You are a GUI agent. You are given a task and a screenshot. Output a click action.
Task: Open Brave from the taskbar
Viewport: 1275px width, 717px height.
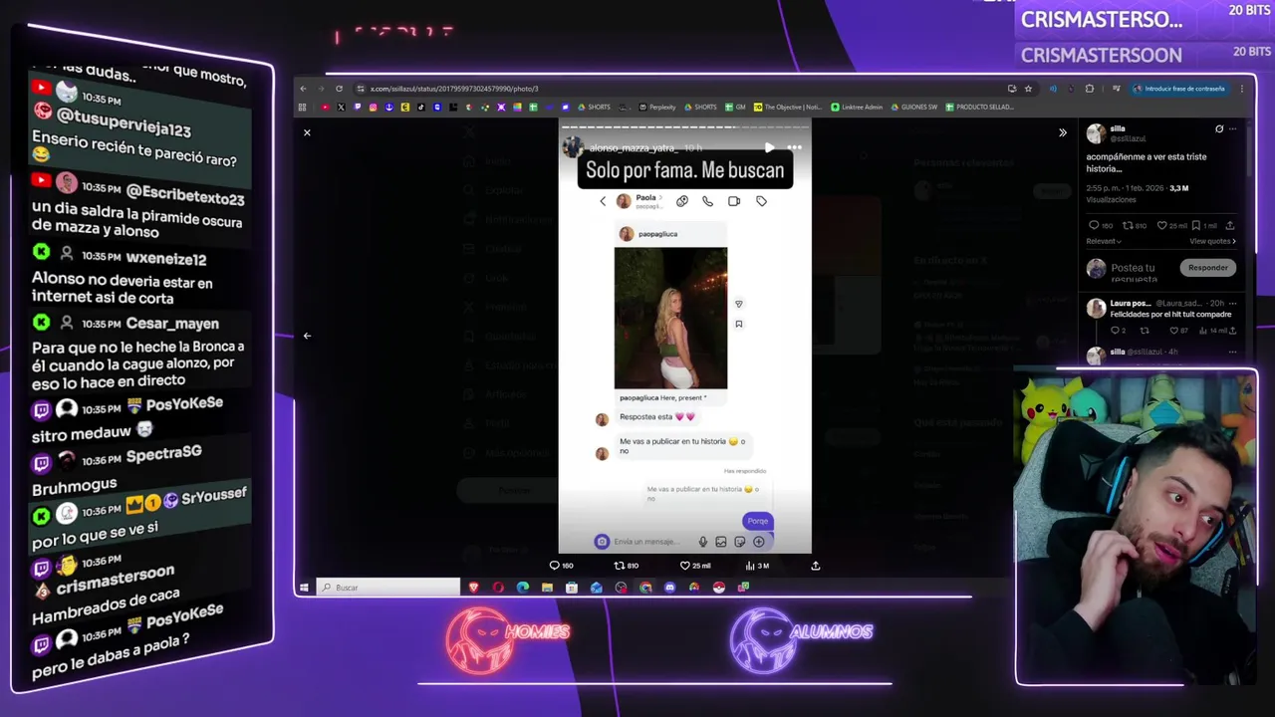[x=473, y=588]
